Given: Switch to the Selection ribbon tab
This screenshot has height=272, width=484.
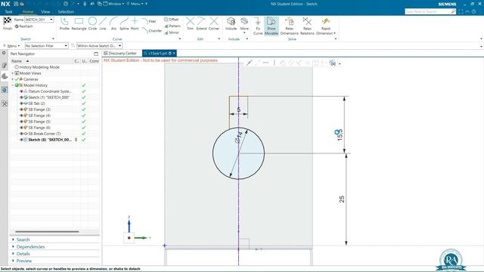Looking at the screenshot, I should pyautogui.click(x=66, y=12).
